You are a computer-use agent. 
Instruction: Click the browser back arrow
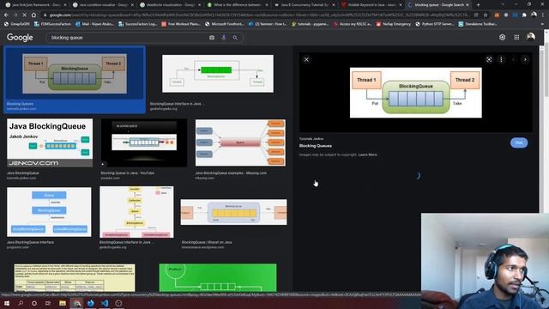[6, 15]
